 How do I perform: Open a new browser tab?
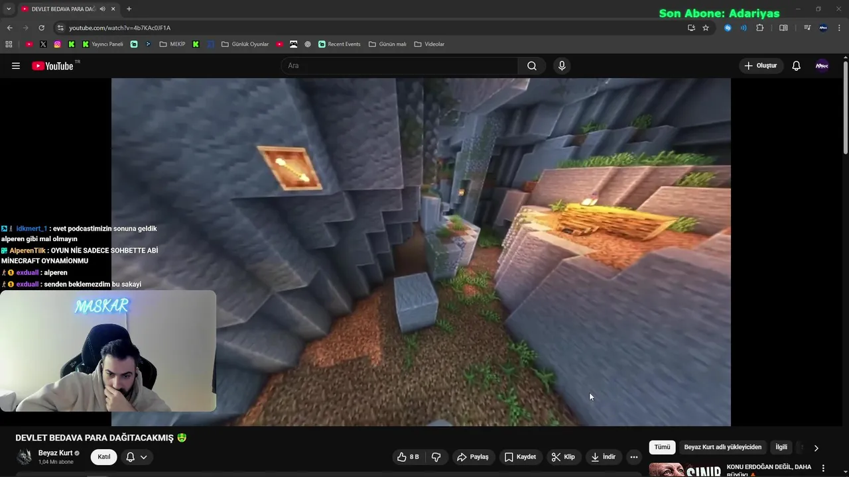tap(129, 9)
